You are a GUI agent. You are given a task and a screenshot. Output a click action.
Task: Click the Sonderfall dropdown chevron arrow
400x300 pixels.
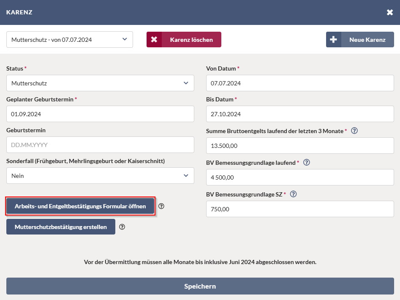(186, 176)
